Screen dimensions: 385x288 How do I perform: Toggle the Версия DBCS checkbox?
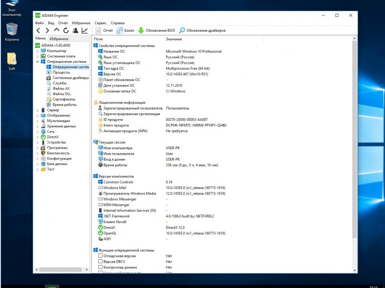click(x=101, y=261)
